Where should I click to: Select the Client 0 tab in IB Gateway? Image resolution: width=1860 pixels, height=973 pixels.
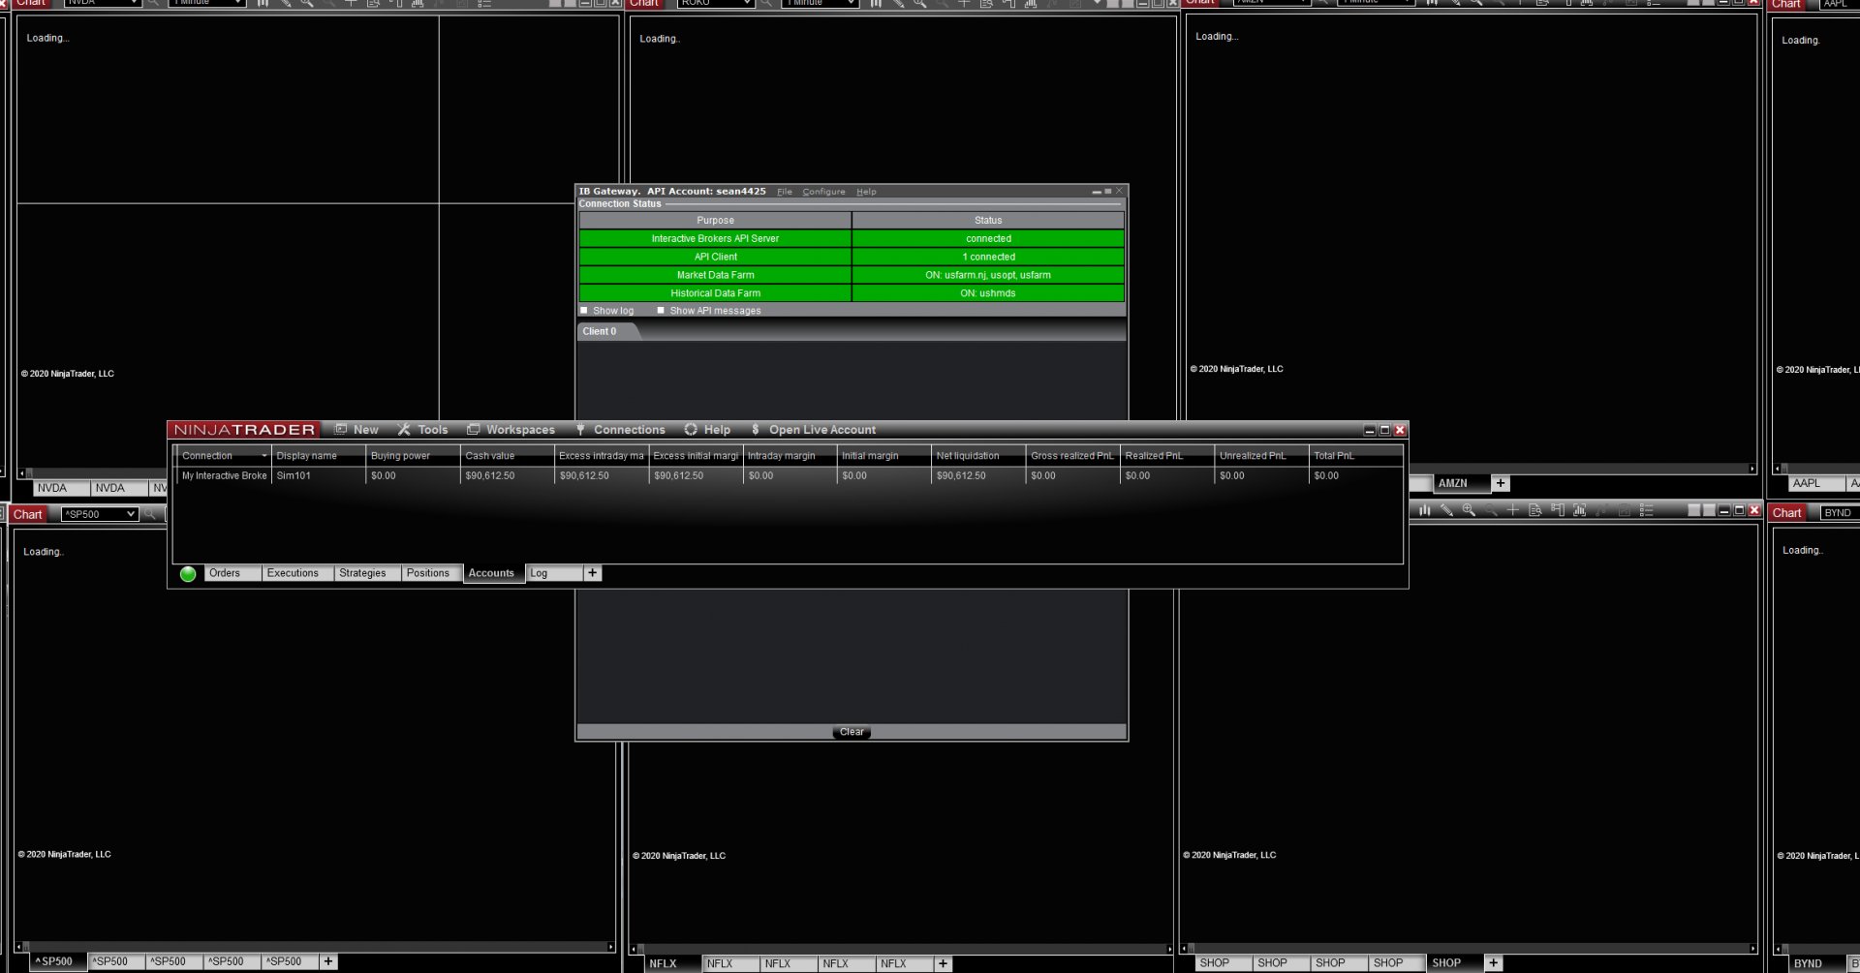[606, 332]
